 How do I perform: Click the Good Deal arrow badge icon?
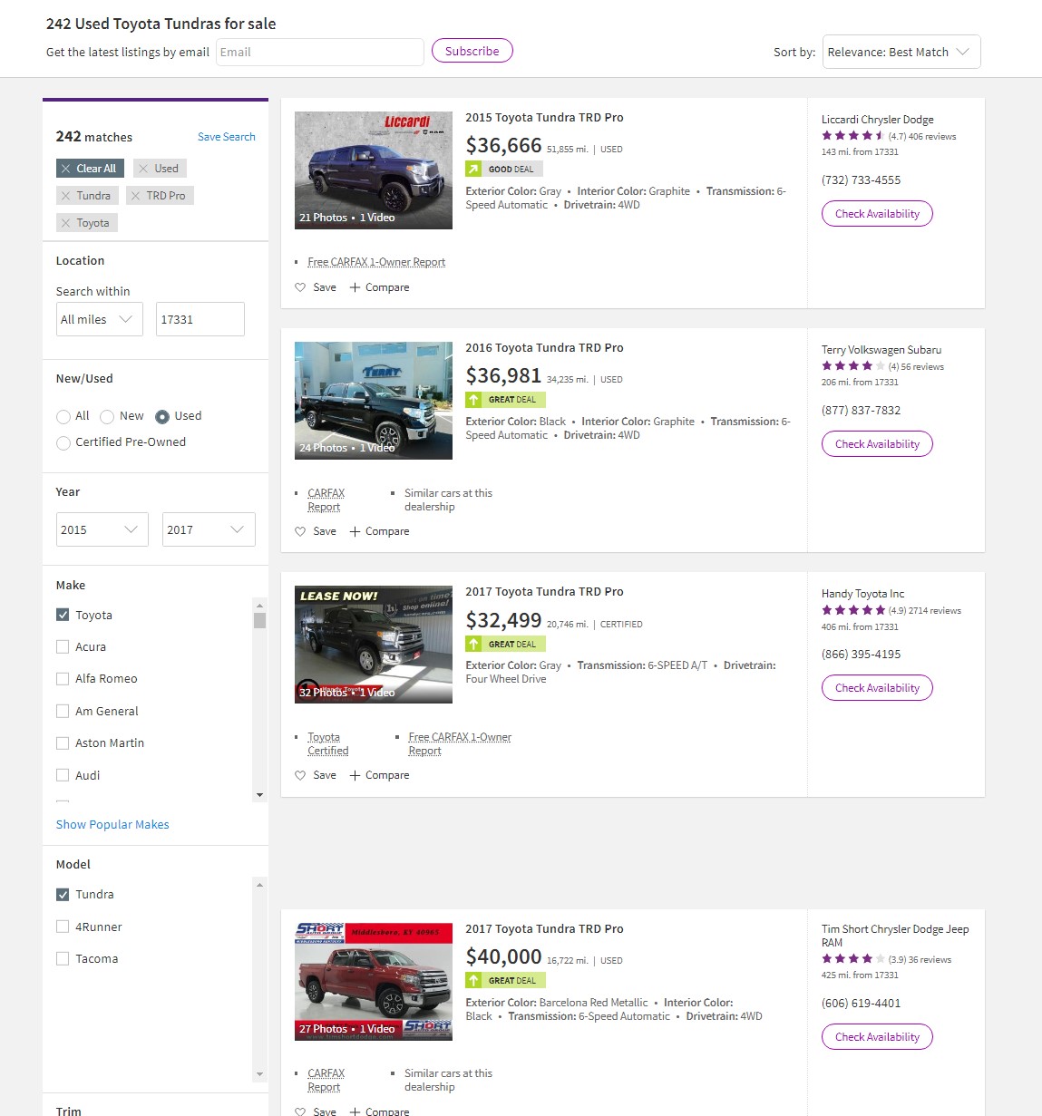click(473, 169)
